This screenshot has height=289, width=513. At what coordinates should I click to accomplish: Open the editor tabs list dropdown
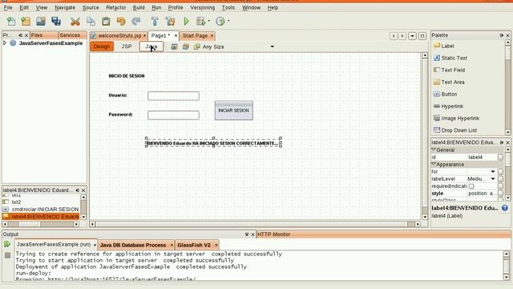(x=412, y=35)
